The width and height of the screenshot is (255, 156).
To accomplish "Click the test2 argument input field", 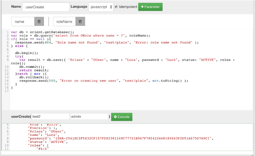I will click(50, 117).
